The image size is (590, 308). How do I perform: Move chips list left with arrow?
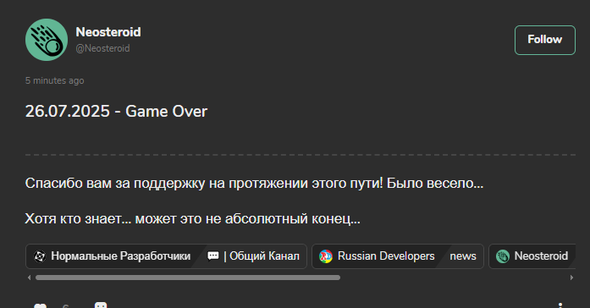(x=29, y=278)
